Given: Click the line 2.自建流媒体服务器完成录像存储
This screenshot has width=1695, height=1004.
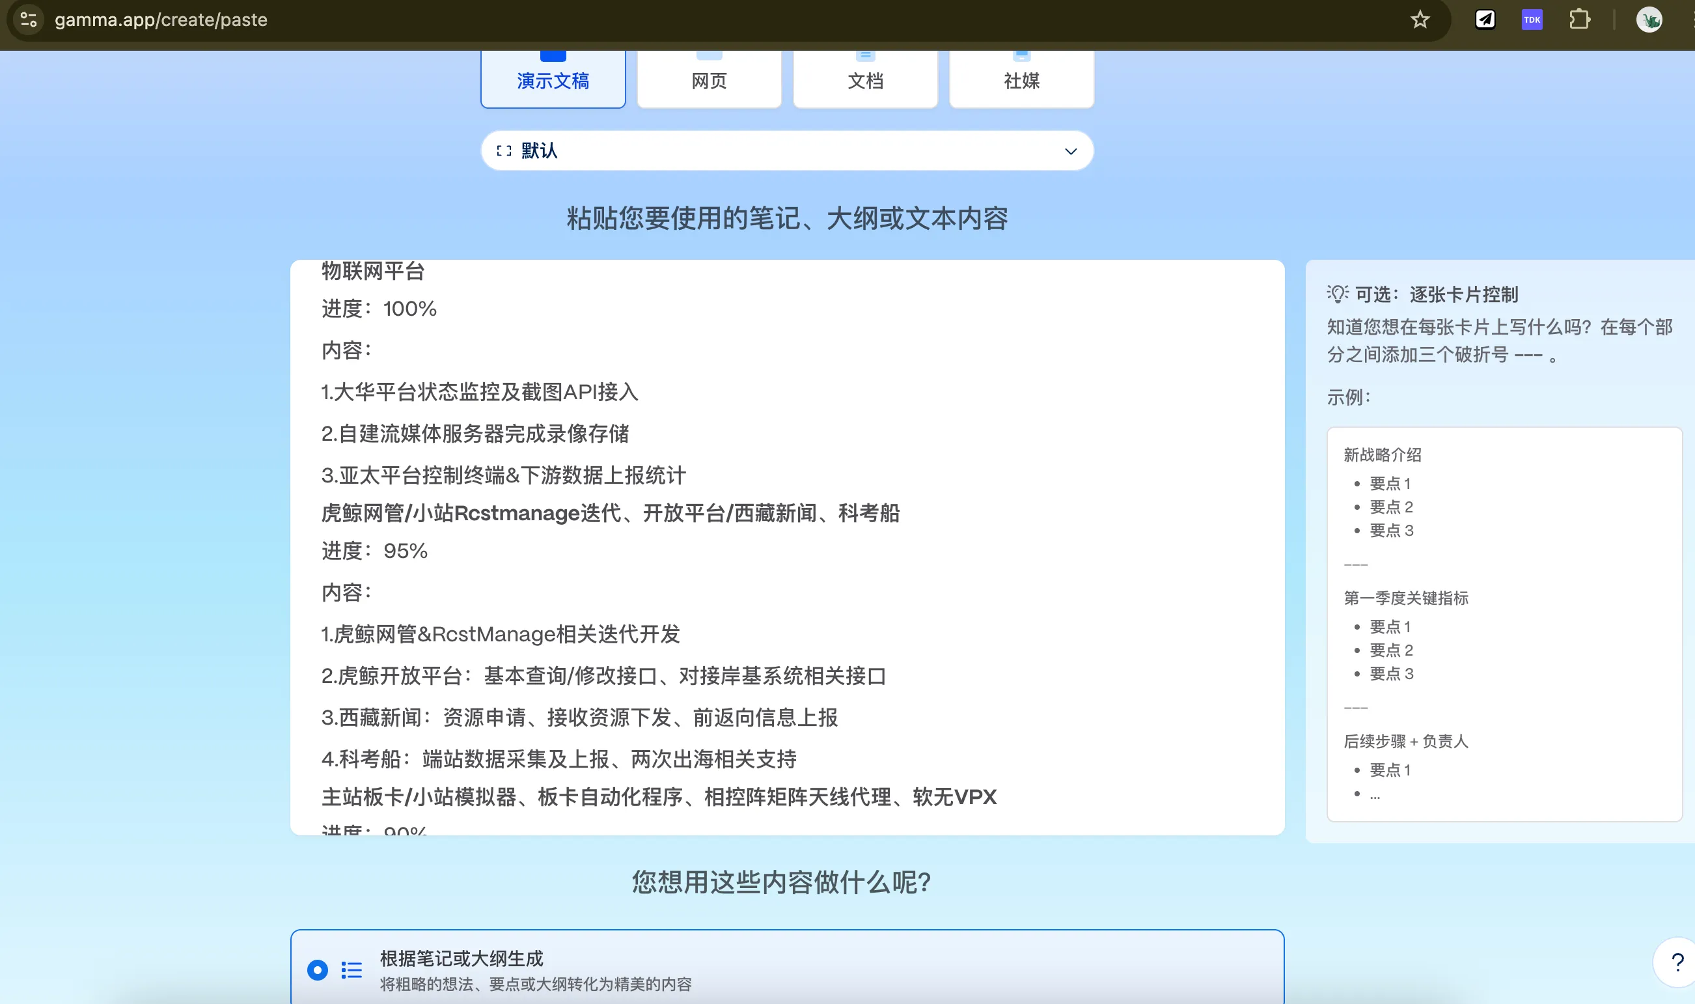Looking at the screenshot, I should coord(475,434).
